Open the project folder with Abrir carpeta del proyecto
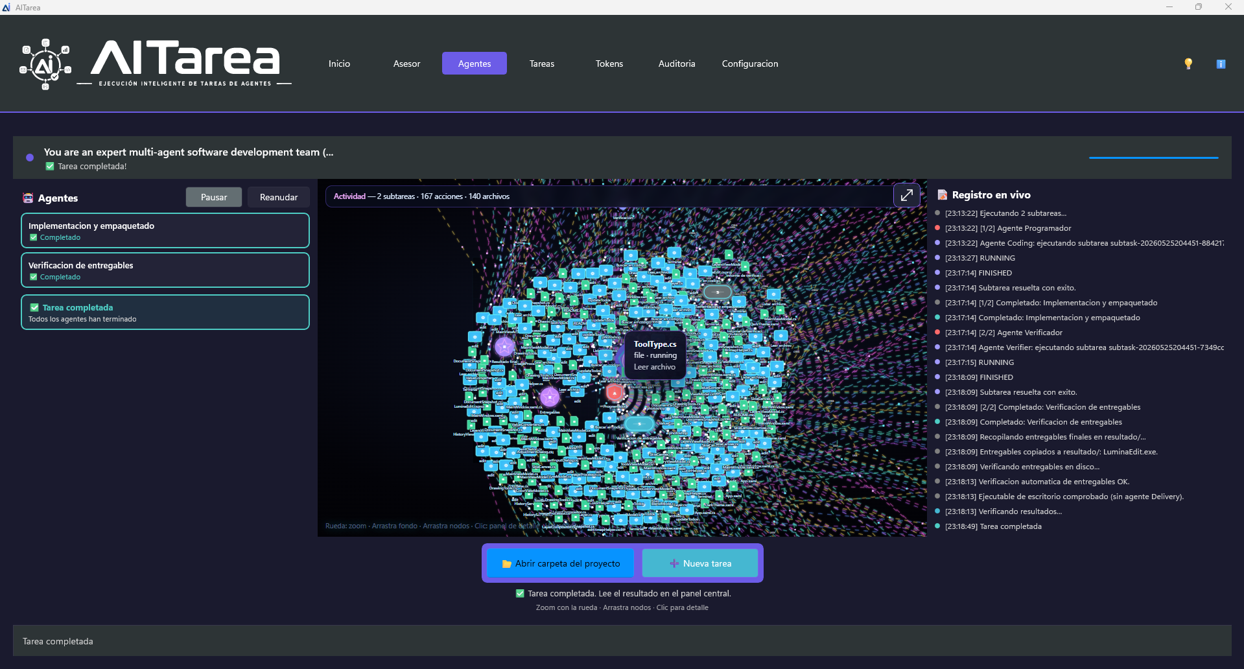This screenshot has height=669, width=1244. click(x=561, y=563)
